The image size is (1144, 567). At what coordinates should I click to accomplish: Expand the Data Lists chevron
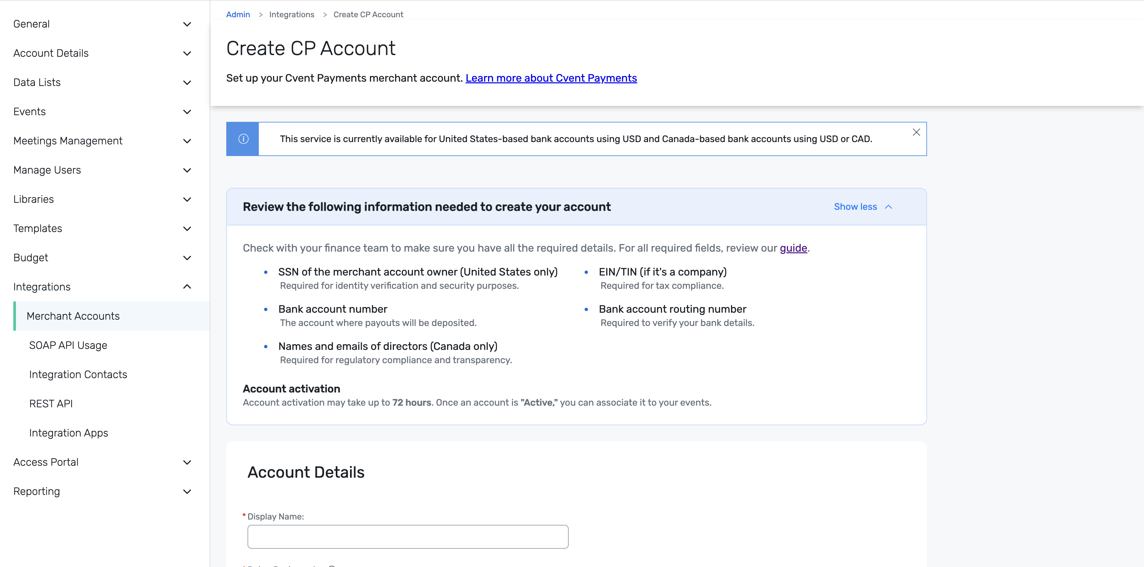[187, 83]
